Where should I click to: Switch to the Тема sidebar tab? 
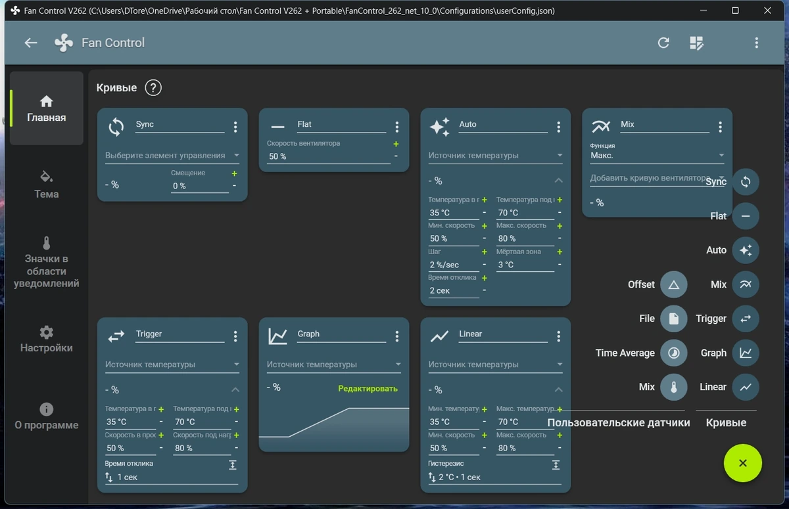[46, 185]
